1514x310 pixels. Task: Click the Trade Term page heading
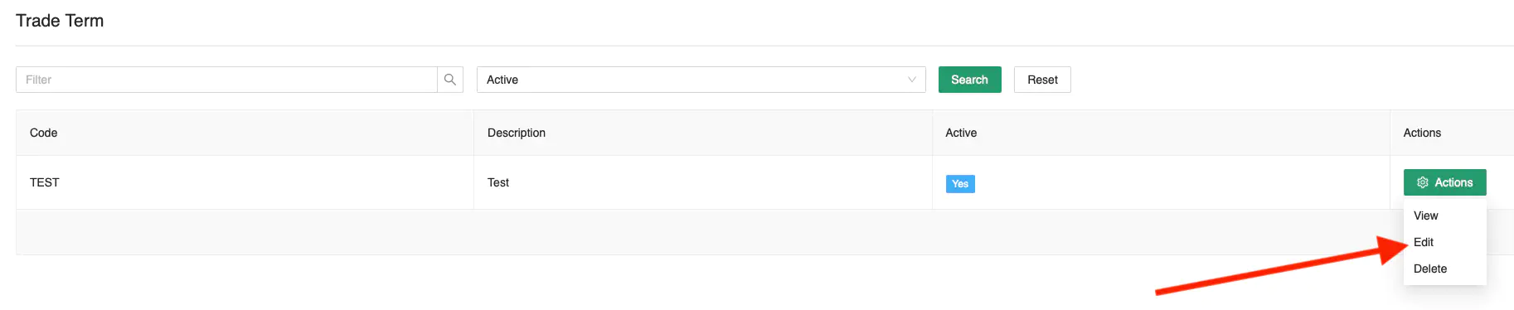tap(60, 21)
